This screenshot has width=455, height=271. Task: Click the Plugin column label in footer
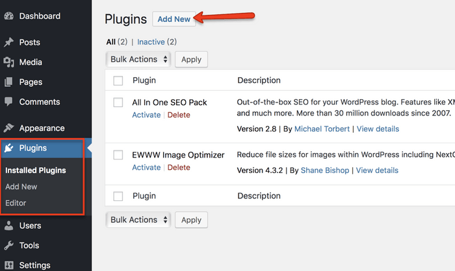[144, 196]
